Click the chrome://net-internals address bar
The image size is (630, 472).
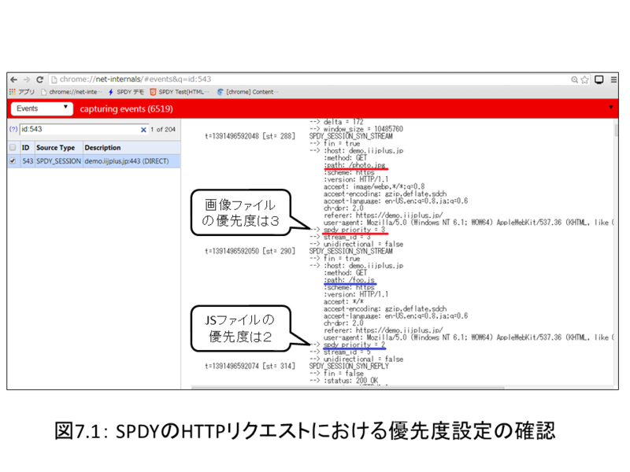pos(309,79)
